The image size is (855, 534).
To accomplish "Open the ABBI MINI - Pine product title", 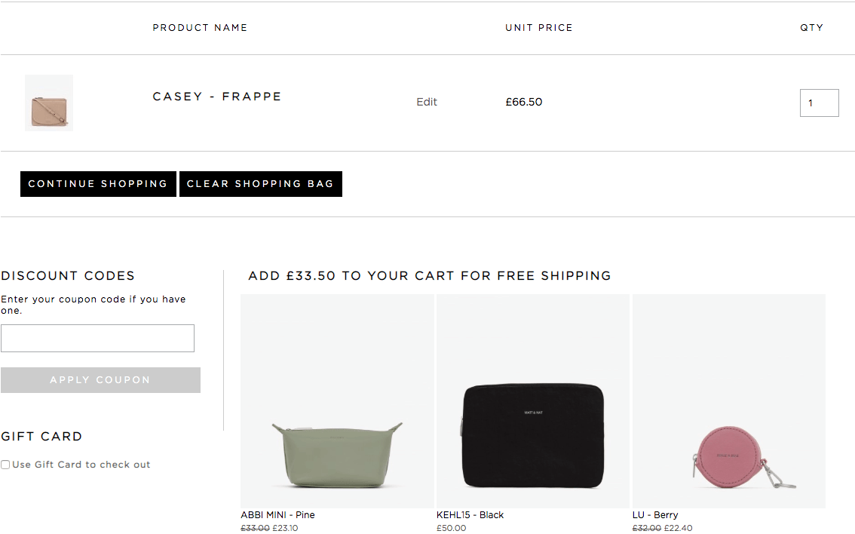I will 277,515.
